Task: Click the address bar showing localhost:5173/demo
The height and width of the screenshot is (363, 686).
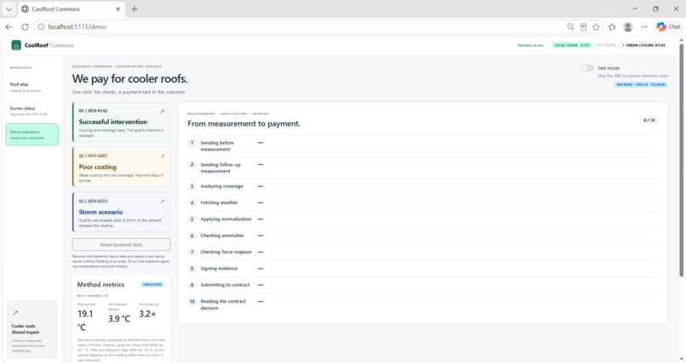Action: point(302,26)
